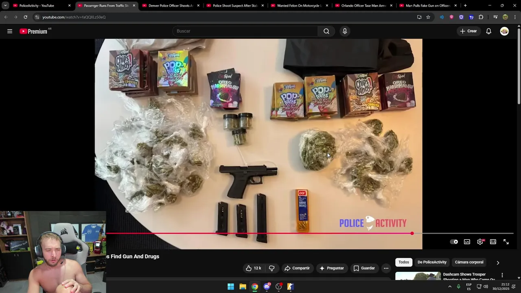
Task: Show hidden system tray icons
Action: [450, 286]
